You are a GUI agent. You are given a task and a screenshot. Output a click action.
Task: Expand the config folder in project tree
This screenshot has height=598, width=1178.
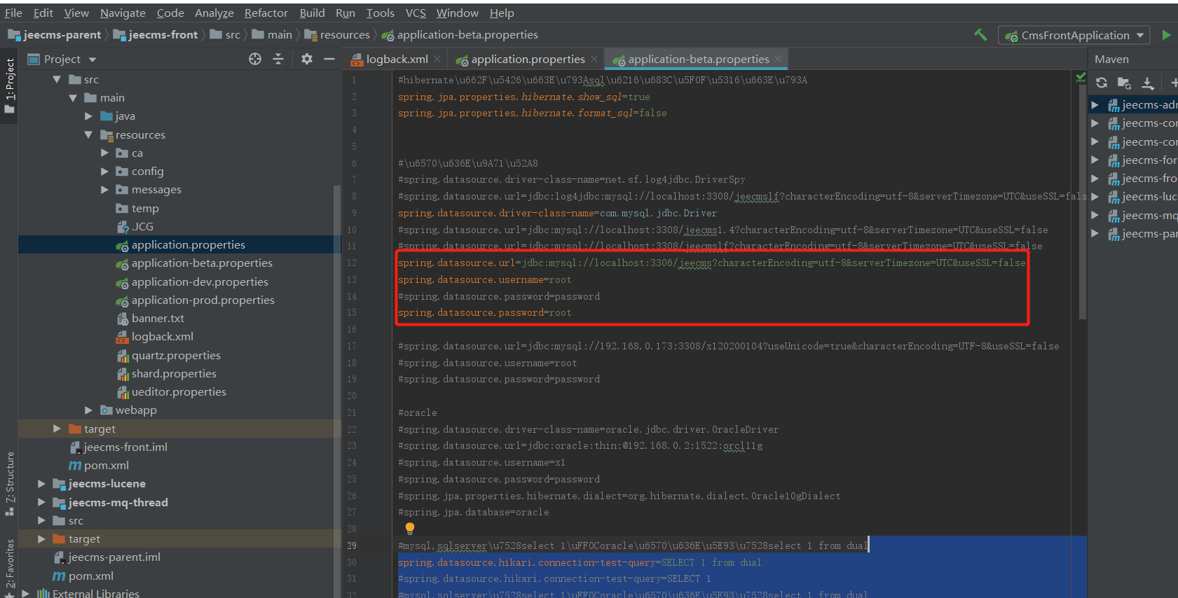(x=105, y=172)
